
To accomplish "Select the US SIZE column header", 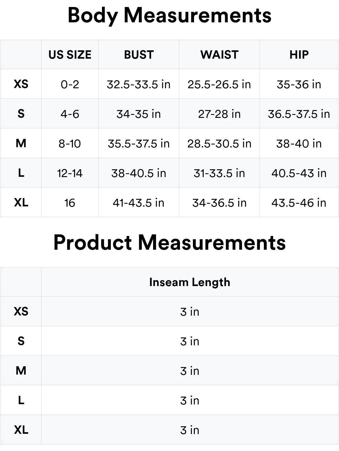I will pyautogui.click(x=70, y=55).
